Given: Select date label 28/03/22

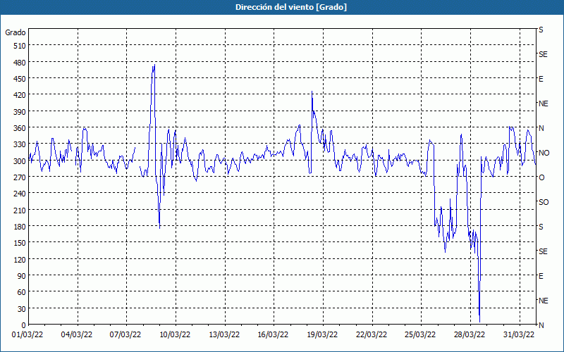Looking at the screenshot, I should coord(470,335).
